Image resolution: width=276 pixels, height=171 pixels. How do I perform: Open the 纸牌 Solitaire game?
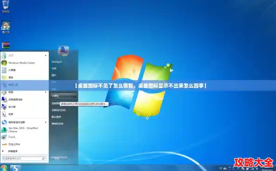pos(25,114)
